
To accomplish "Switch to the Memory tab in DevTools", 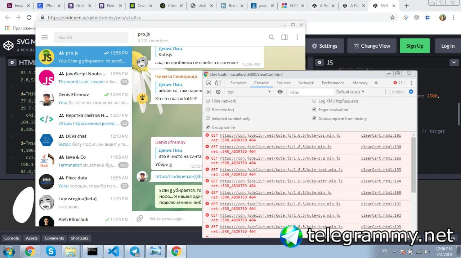I will click(x=360, y=83).
